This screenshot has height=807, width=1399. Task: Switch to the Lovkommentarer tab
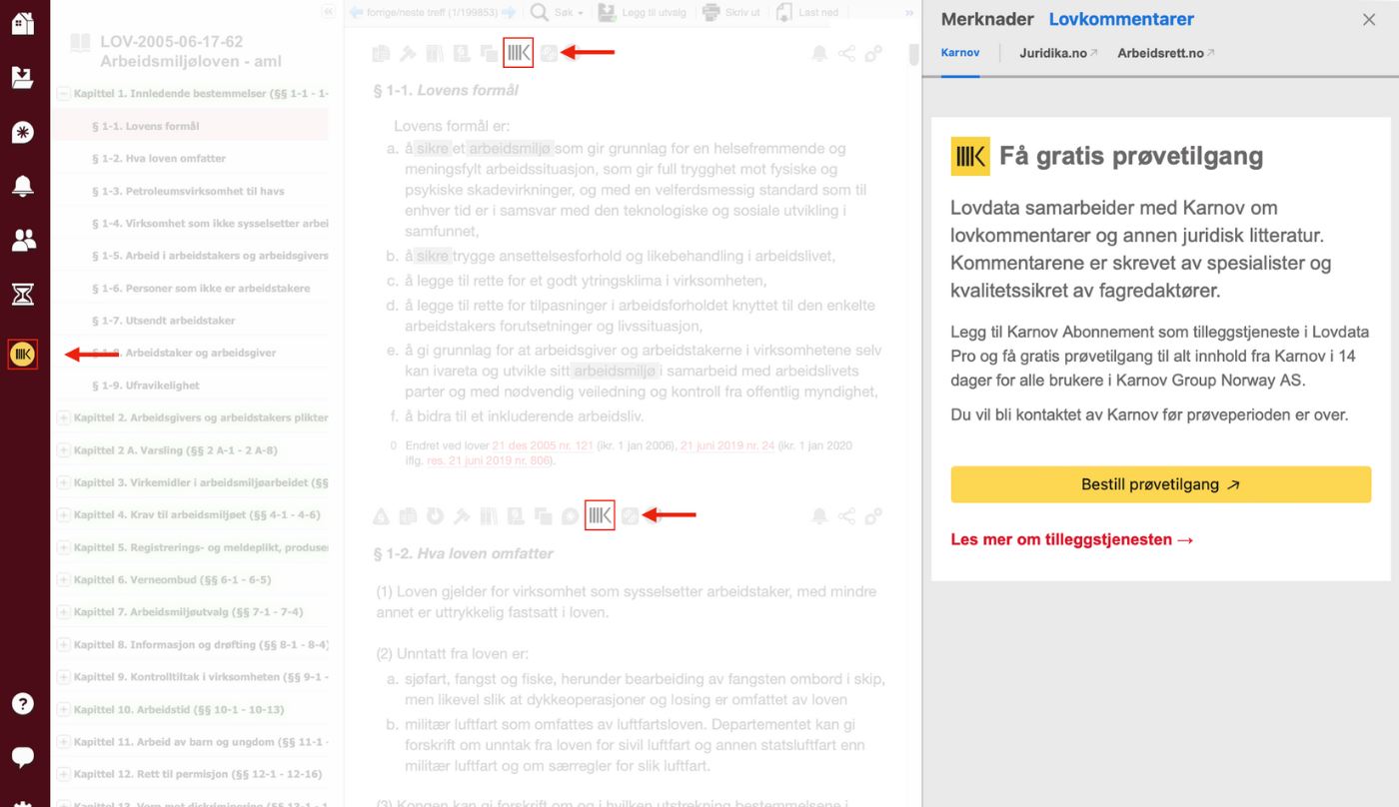pyautogui.click(x=1121, y=19)
